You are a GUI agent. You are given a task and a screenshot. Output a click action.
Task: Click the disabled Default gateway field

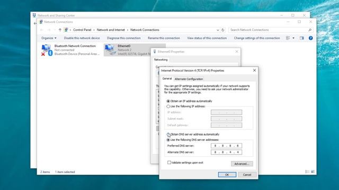(226, 125)
